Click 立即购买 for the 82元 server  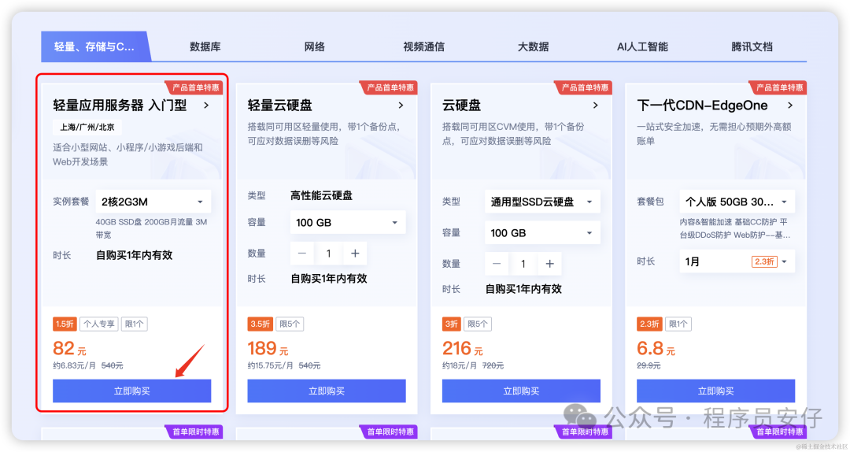tap(131, 391)
